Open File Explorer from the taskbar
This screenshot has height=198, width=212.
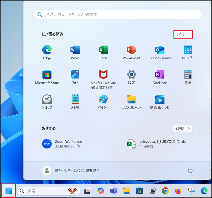coord(126,191)
